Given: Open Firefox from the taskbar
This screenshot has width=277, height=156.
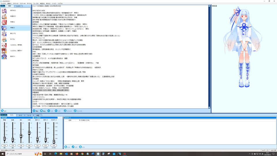Looking at the screenshot, I should pos(77,154).
